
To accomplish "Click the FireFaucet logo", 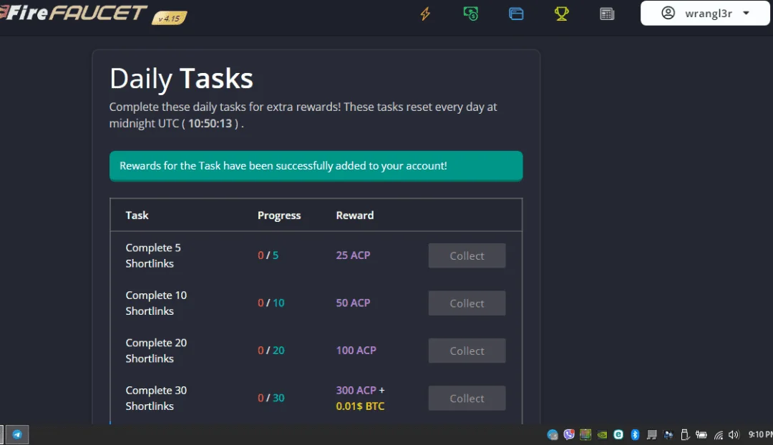I will tap(74, 13).
